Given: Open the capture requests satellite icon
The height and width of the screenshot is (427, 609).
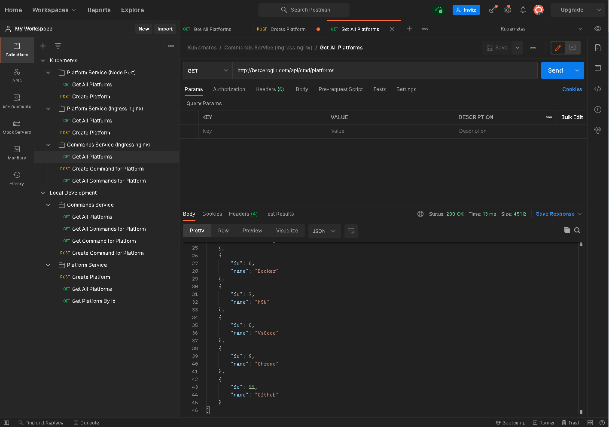Looking at the screenshot, I should [493, 10].
